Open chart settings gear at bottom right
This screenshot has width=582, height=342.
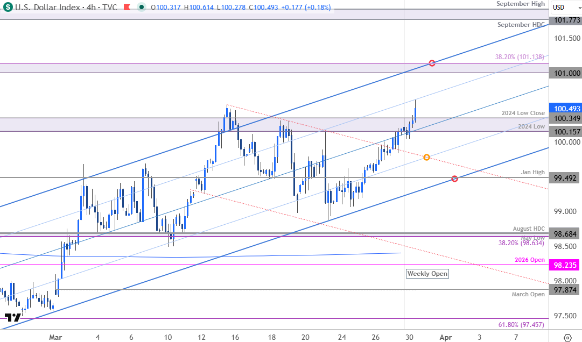click(x=567, y=338)
